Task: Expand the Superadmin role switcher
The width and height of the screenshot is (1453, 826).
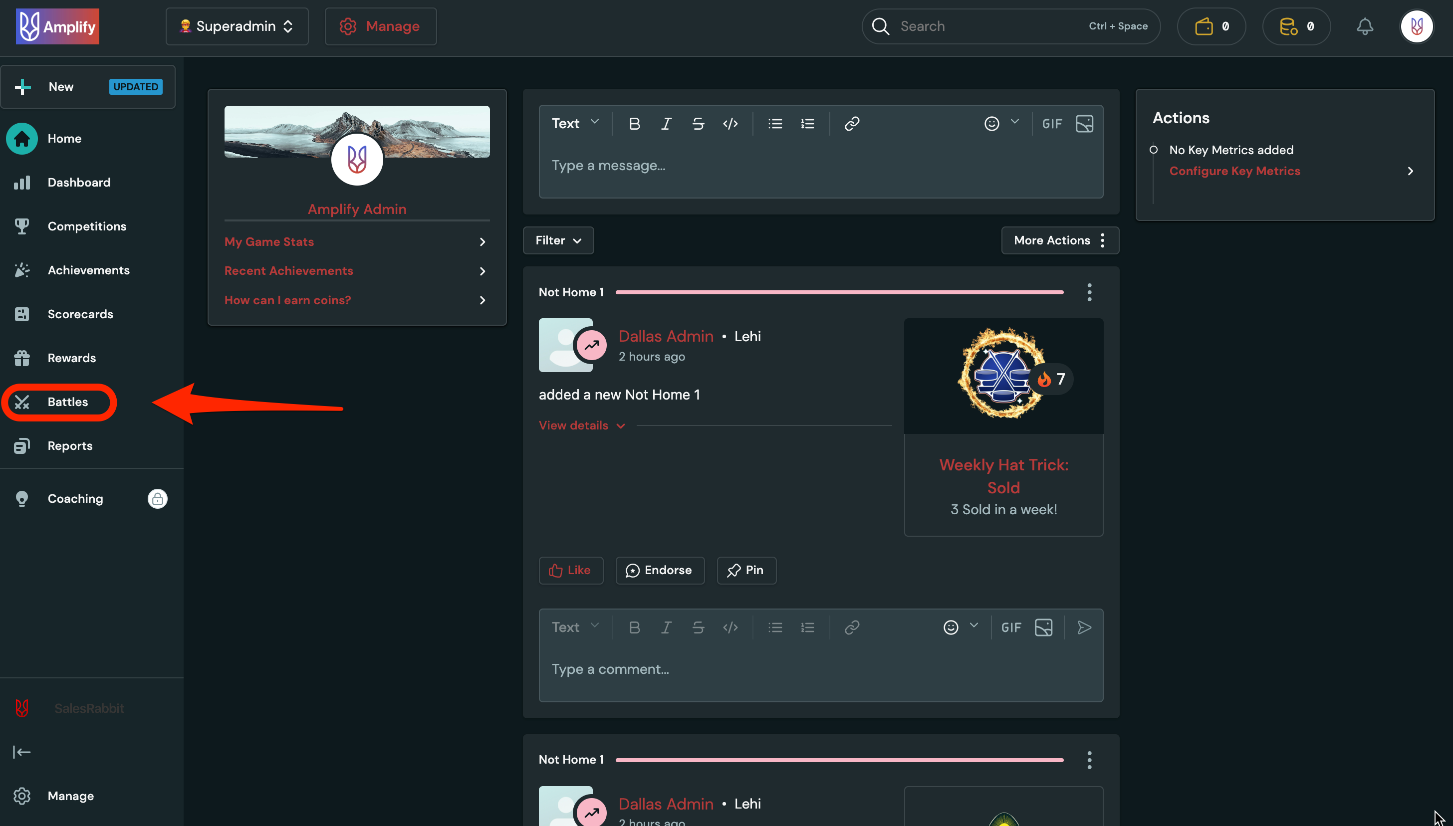Action: pos(237,26)
